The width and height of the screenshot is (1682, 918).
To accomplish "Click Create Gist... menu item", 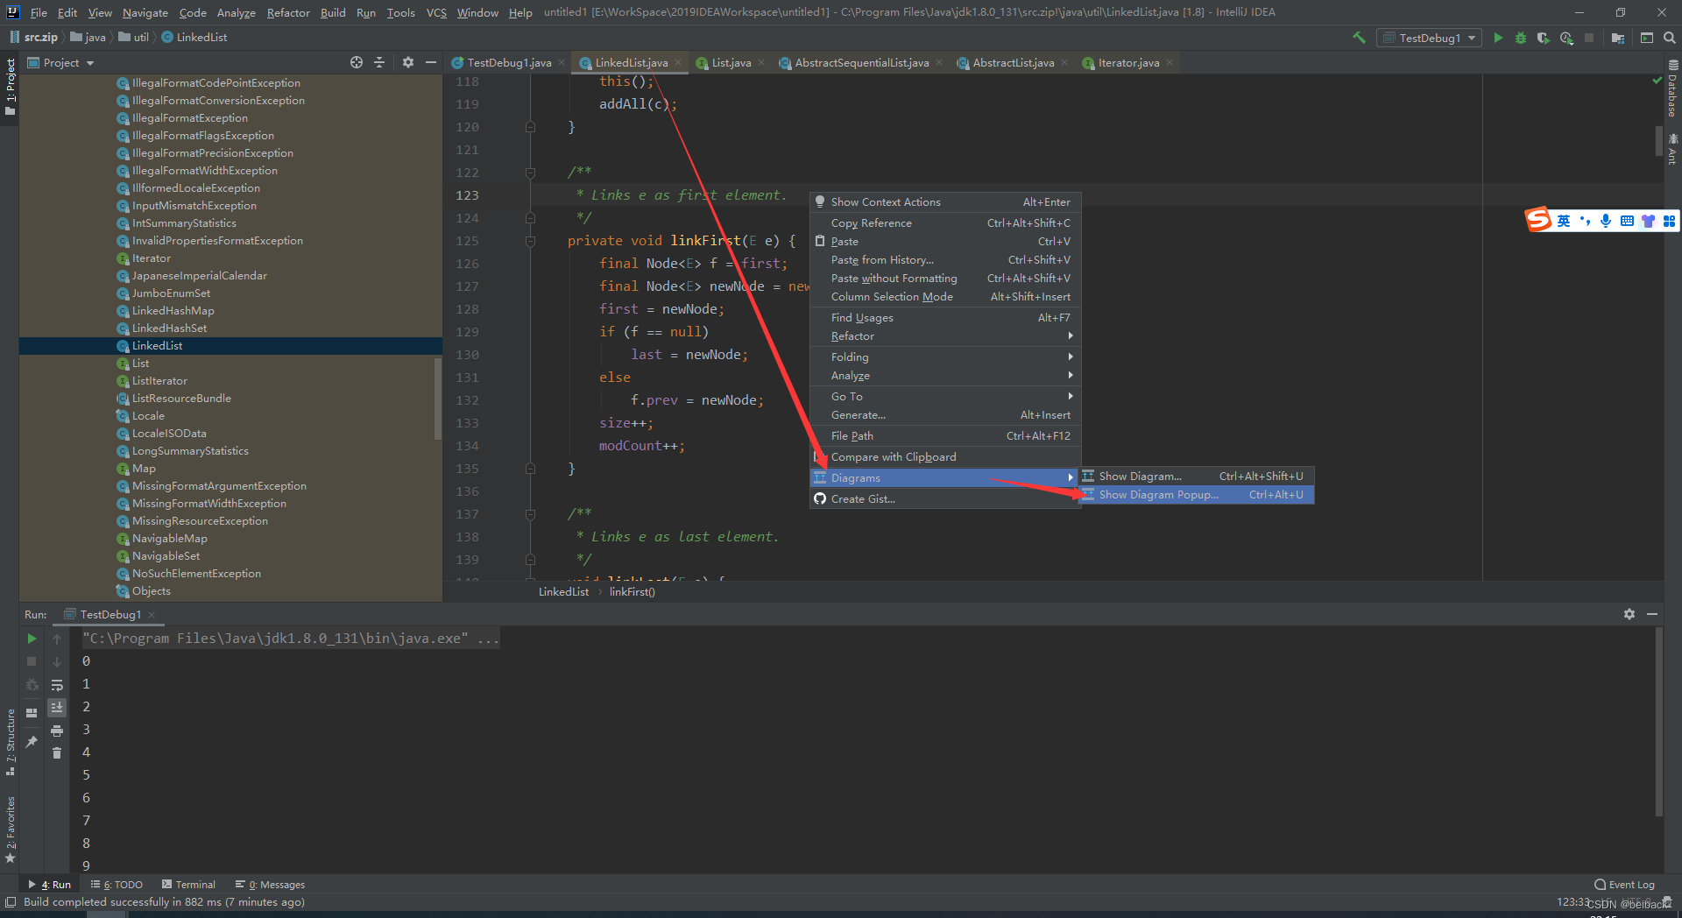I will 945,499.
